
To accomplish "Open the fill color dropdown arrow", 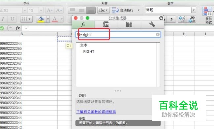I will pyautogui.click(x=48, y=19).
